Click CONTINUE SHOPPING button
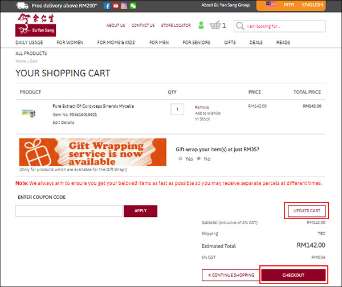 (231, 275)
